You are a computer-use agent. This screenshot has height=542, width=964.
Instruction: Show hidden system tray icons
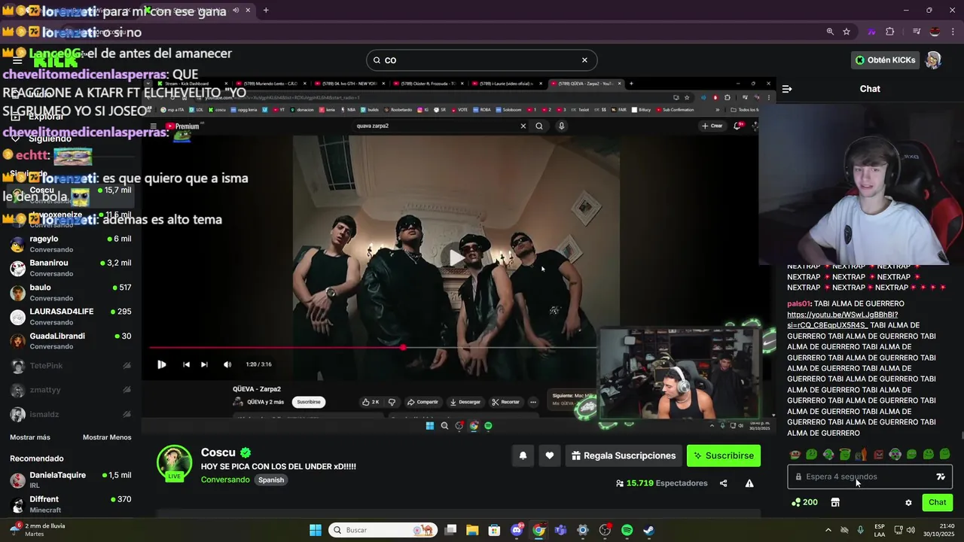point(828,530)
